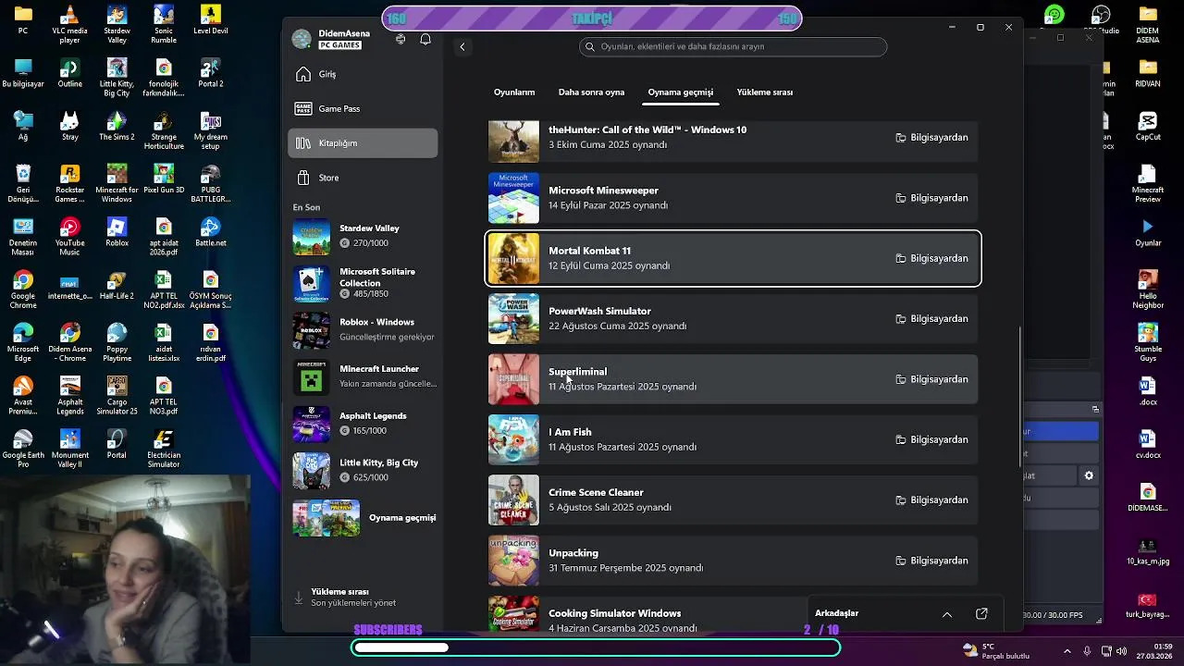Show hidden system tray icons
Image resolution: width=1184 pixels, height=666 pixels.
1067,651
